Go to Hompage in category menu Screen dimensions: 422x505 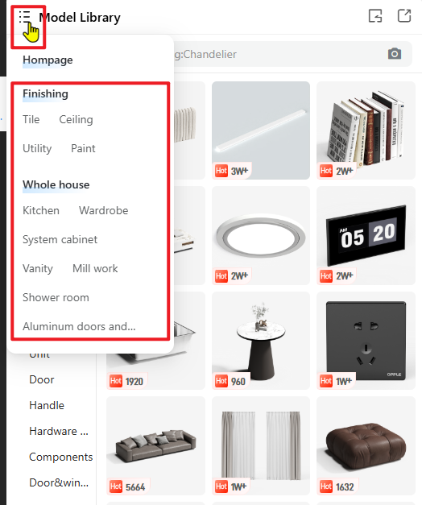(48, 60)
